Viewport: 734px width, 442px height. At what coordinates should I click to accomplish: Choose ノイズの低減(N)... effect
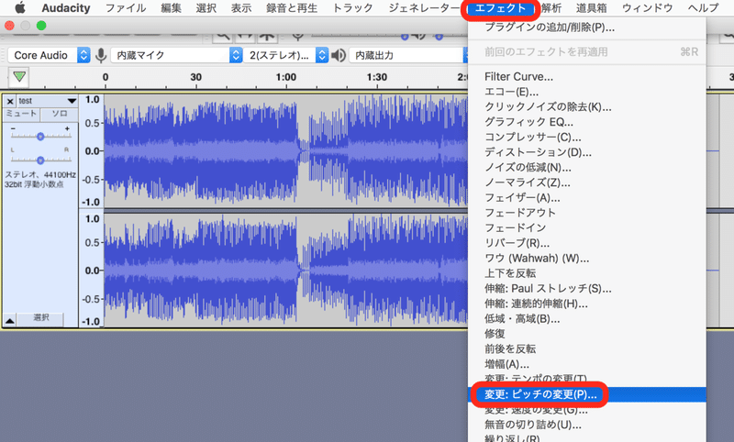tap(587, 168)
